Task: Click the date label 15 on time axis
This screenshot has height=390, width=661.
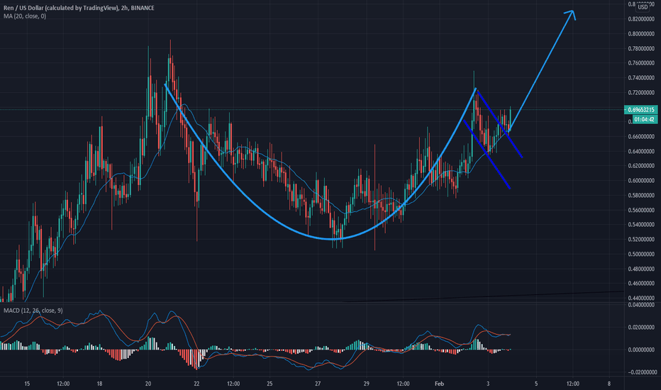Action: coord(27,384)
